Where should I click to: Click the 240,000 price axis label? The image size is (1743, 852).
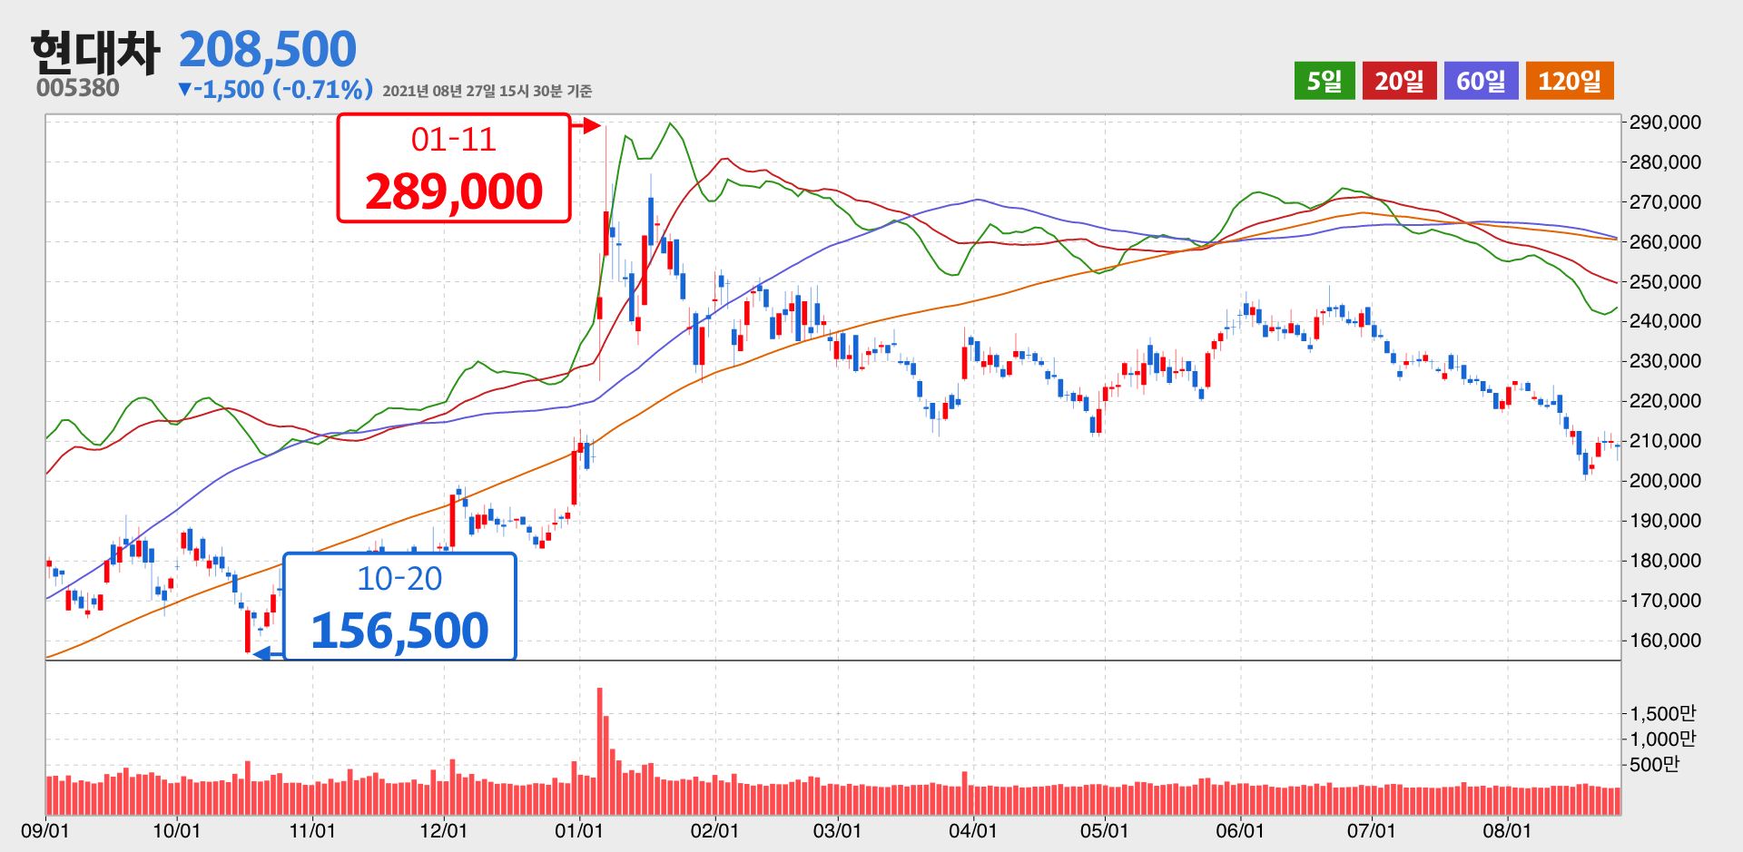point(1665,321)
